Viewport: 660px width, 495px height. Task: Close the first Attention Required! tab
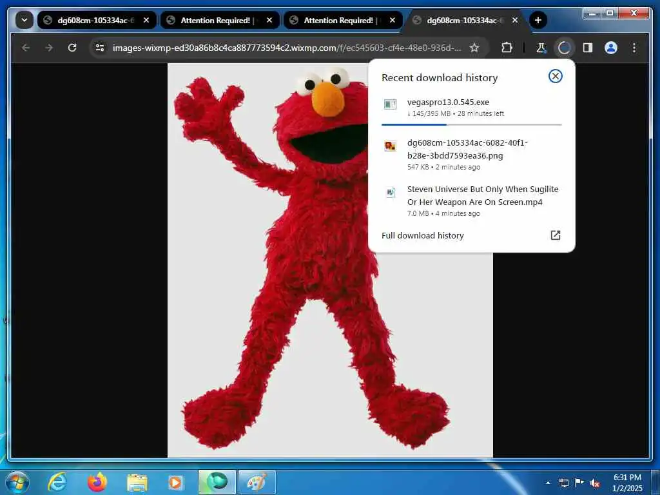click(x=269, y=20)
